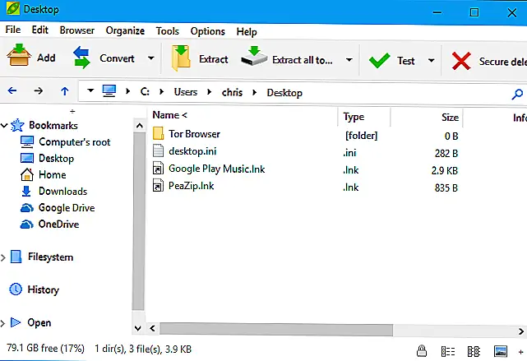Open the Extract all to dropdown arrow
Image resolution: width=527 pixels, height=361 pixels.
(349, 60)
